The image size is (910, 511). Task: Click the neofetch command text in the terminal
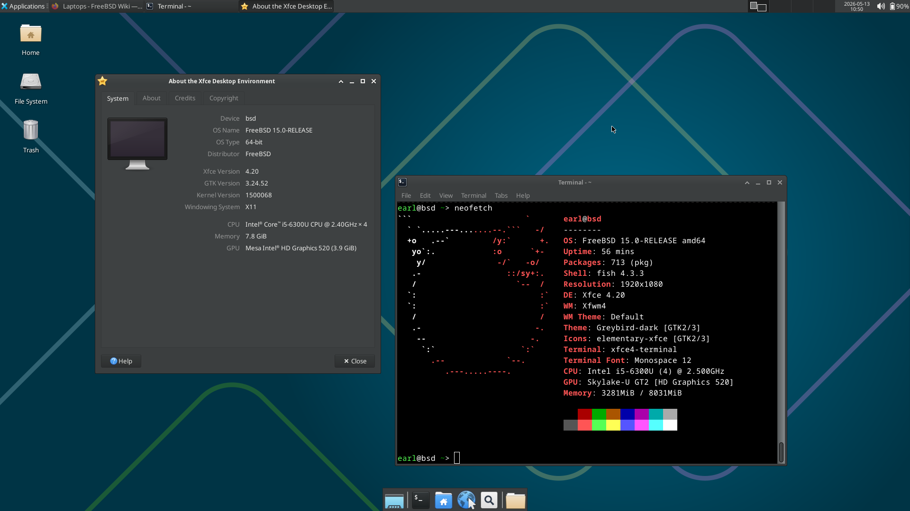pyautogui.click(x=473, y=208)
